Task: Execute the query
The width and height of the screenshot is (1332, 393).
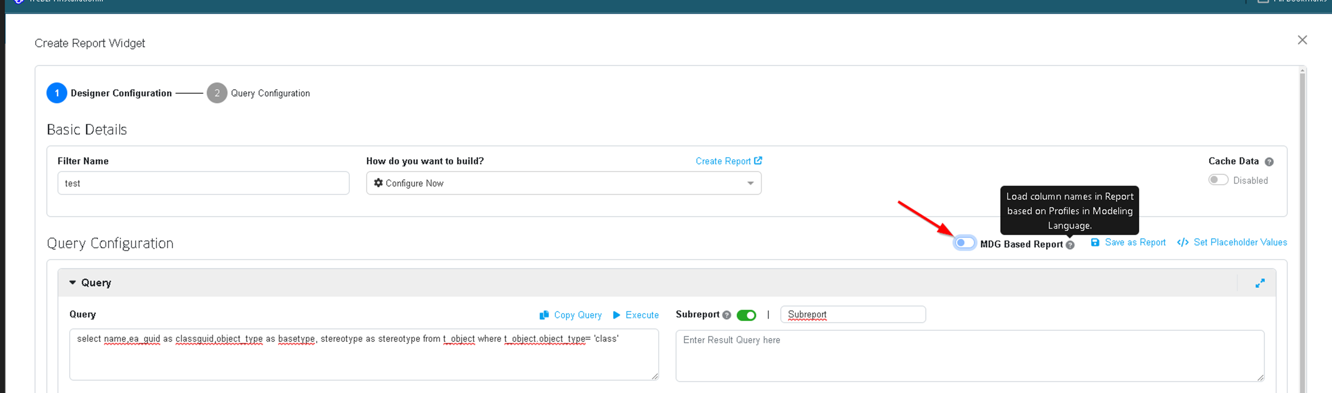Action: click(x=636, y=315)
